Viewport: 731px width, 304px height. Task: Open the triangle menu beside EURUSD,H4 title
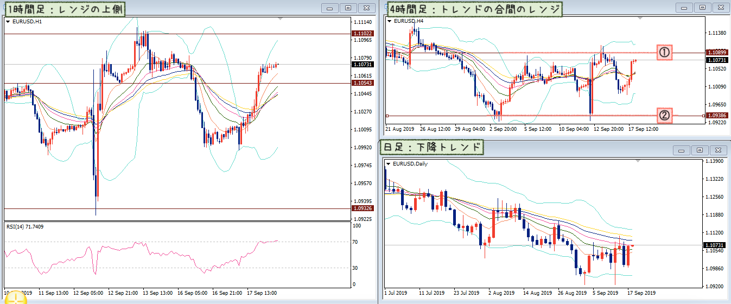pyautogui.click(x=389, y=21)
